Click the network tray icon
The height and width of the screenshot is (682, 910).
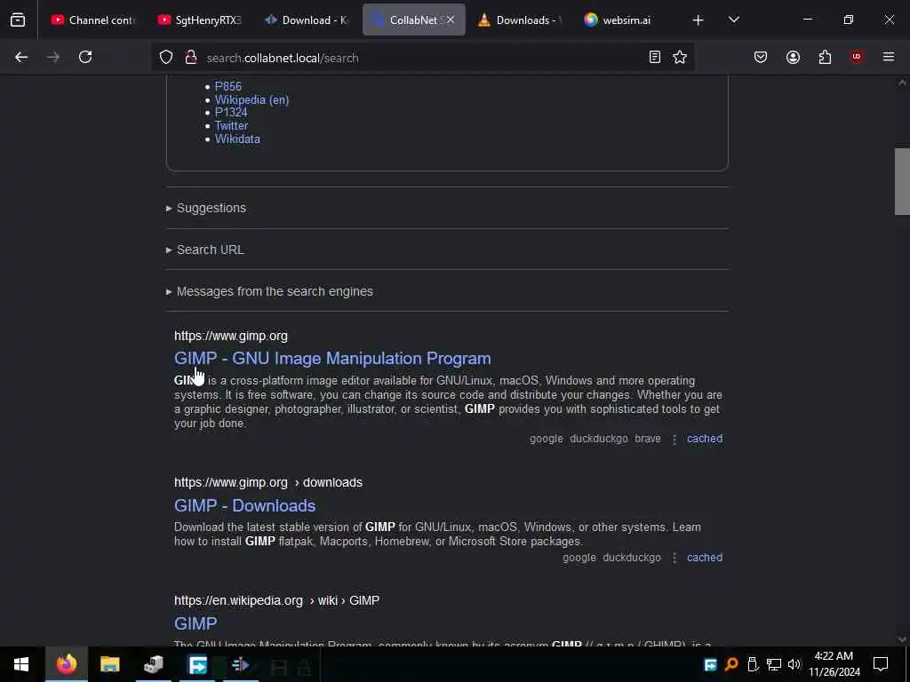tap(774, 664)
